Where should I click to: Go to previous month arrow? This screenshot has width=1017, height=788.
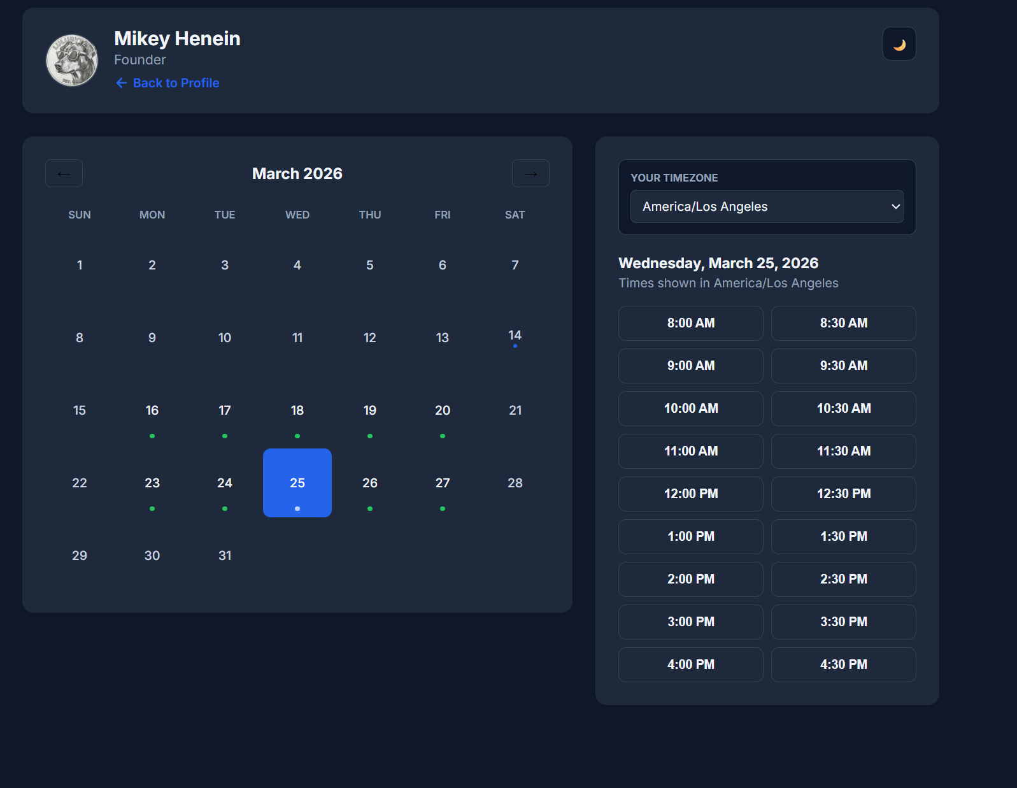(64, 173)
